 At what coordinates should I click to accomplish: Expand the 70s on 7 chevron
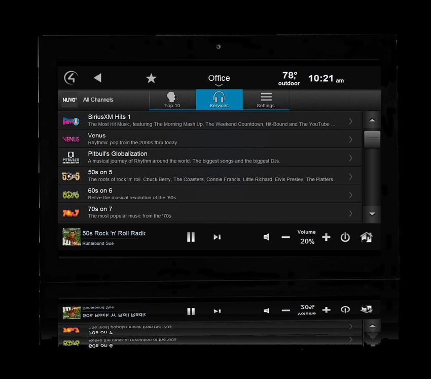pos(350,213)
